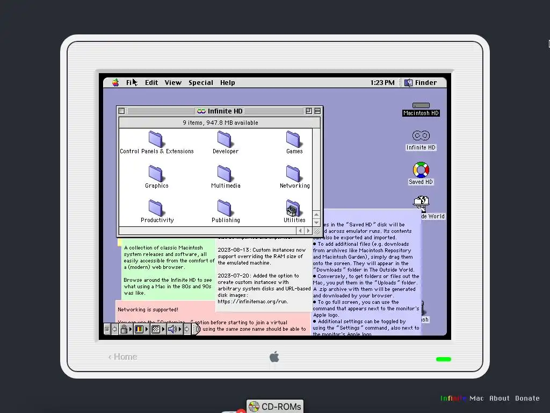The image size is (550, 413).
Task: Toggle Infinite HD window collapse box
Action: pyautogui.click(x=317, y=111)
